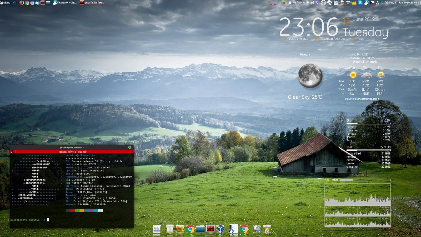Click the firefox row in RAM list
The width and height of the screenshot is (421, 237).
[x=368, y=163]
